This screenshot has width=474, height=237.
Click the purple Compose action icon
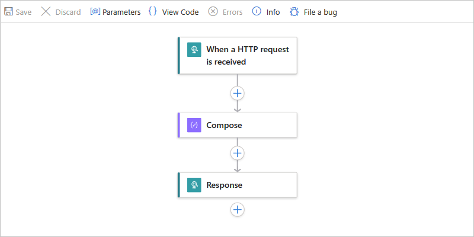coord(194,125)
